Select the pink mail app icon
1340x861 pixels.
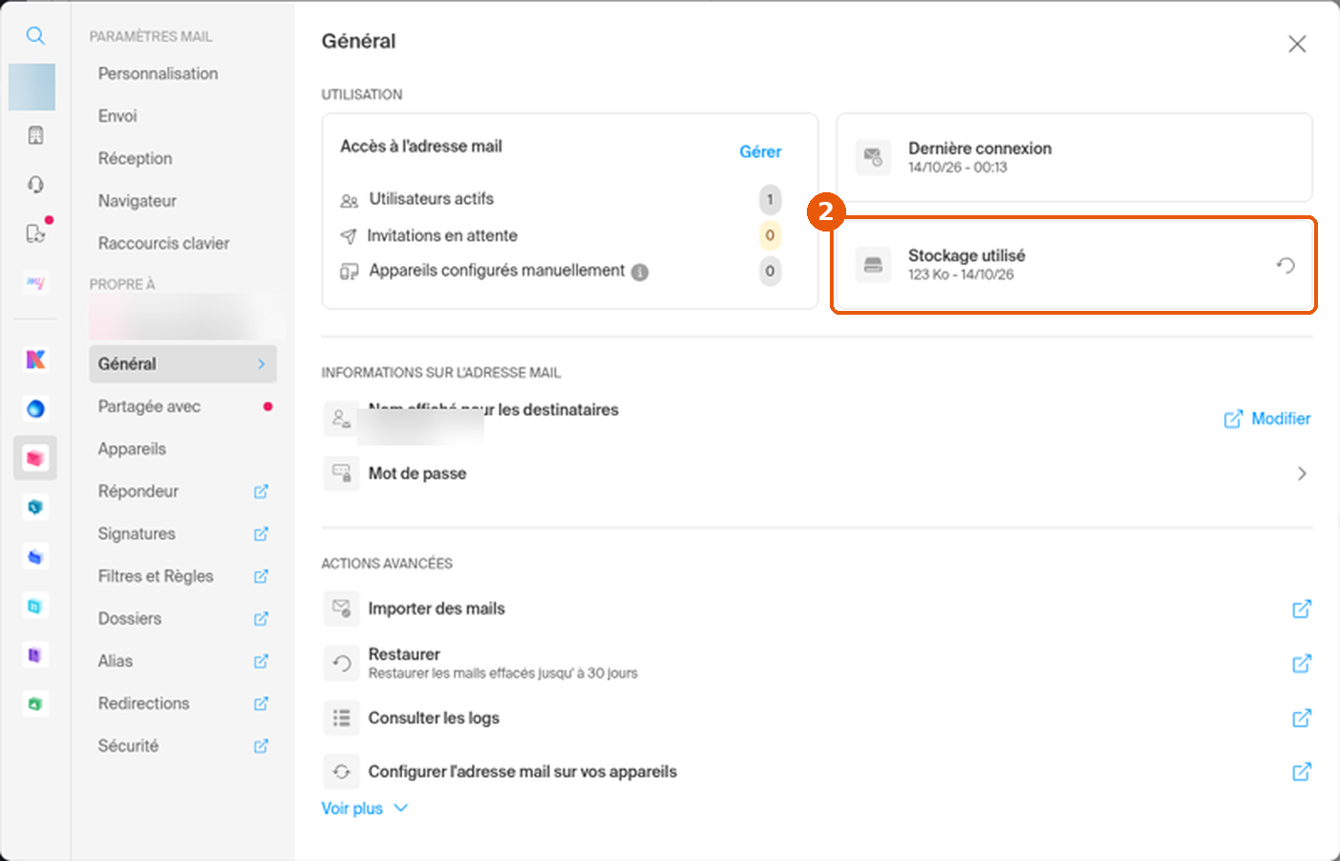tap(35, 458)
